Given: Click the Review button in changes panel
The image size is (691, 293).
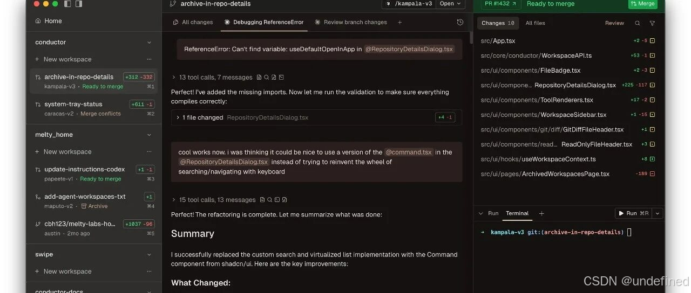Looking at the screenshot, I should click(x=614, y=23).
